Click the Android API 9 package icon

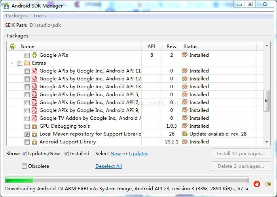(x=34, y=110)
